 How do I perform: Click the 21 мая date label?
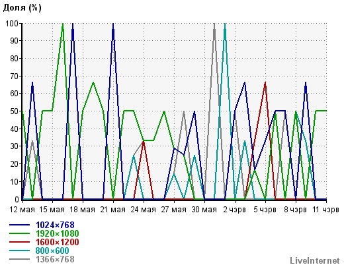(x=112, y=210)
